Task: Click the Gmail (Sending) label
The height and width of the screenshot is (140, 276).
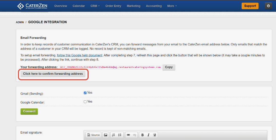Action: (x=32, y=94)
